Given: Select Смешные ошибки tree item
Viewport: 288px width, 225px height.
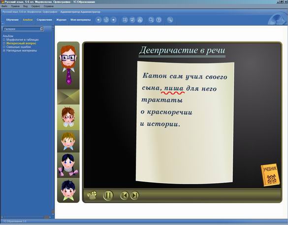Looking at the screenshot, I should (18, 47).
